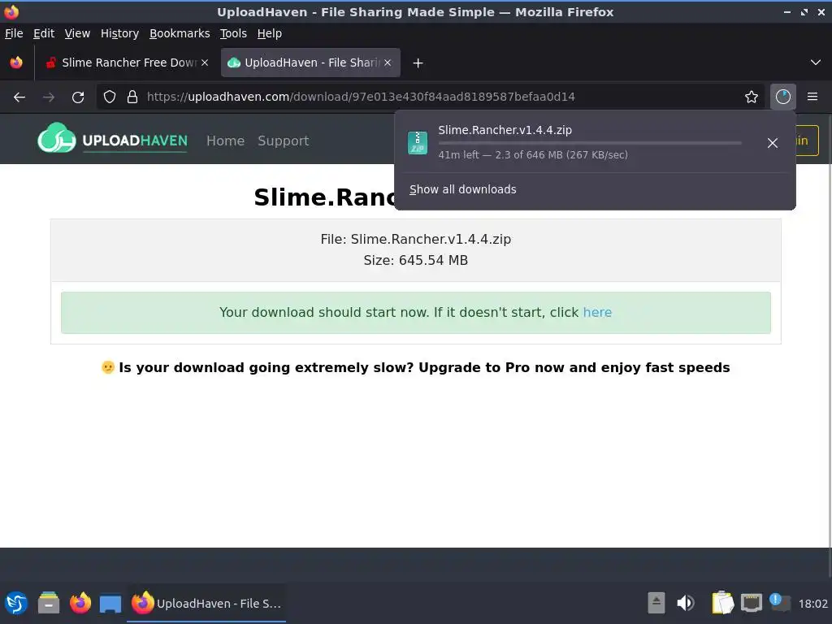Open the Home navigation link
The height and width of the screenshot is (624, 832).
tap(226, 141)
